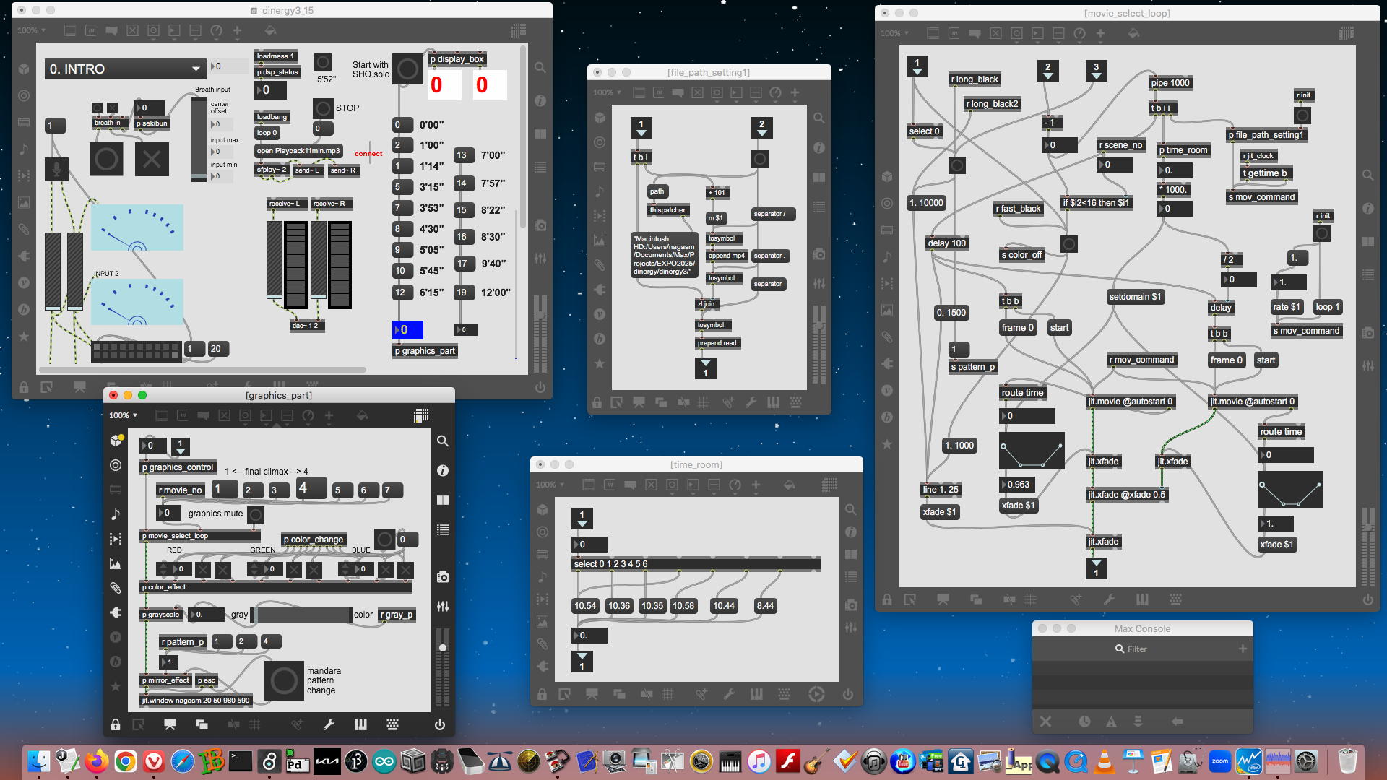The width and height of the screenshot is (1387, 780).
Task: Open the Images browser in graphics_part sidebar
Action: (116, 563)
